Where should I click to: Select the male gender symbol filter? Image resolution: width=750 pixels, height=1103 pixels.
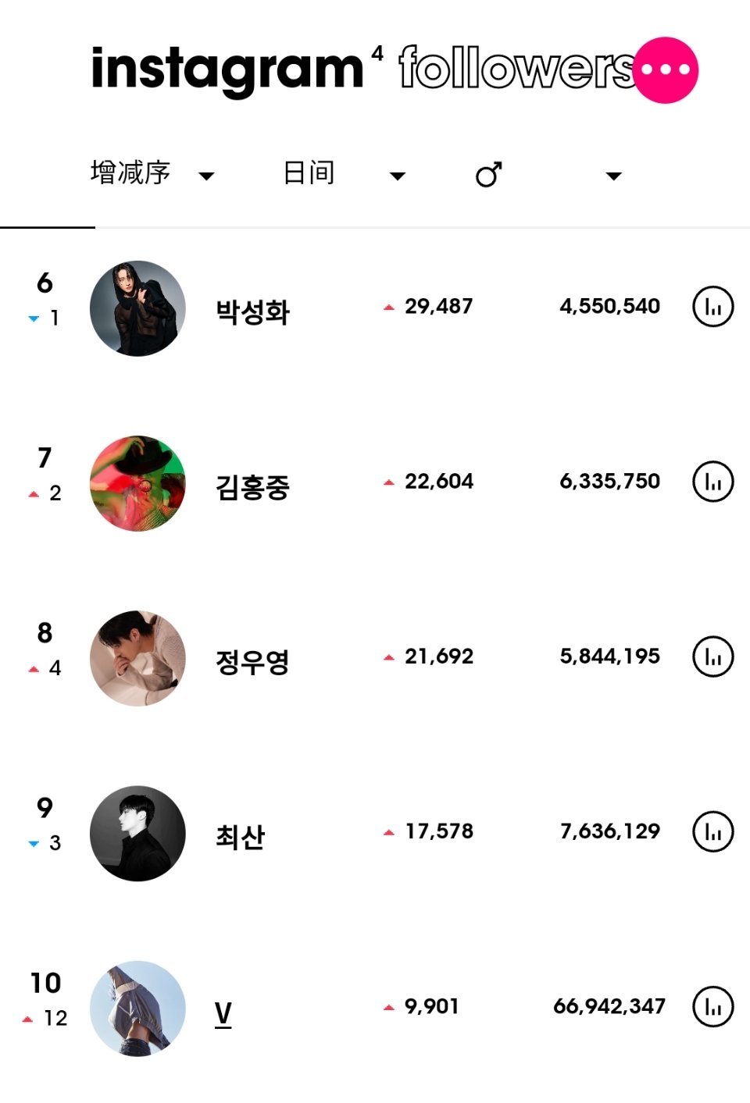coord(489,174)
